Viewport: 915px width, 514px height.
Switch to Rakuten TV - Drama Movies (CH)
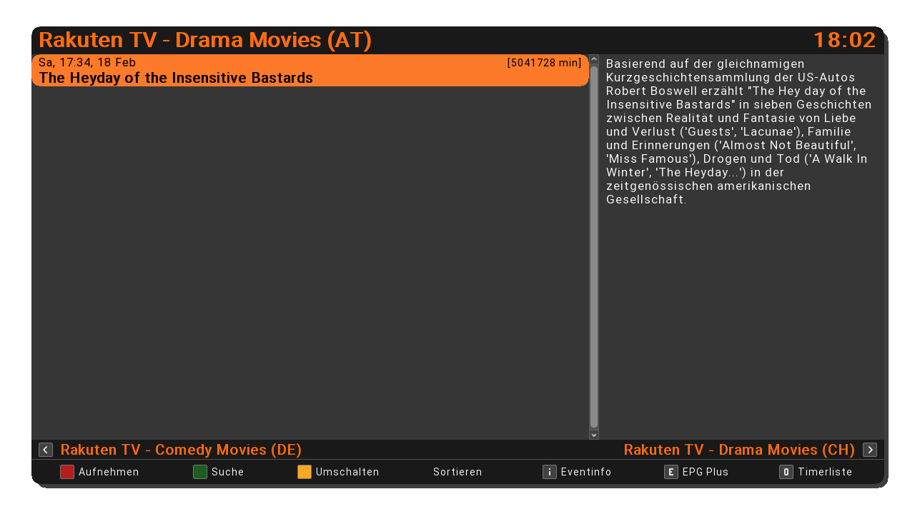coord(739,450)
